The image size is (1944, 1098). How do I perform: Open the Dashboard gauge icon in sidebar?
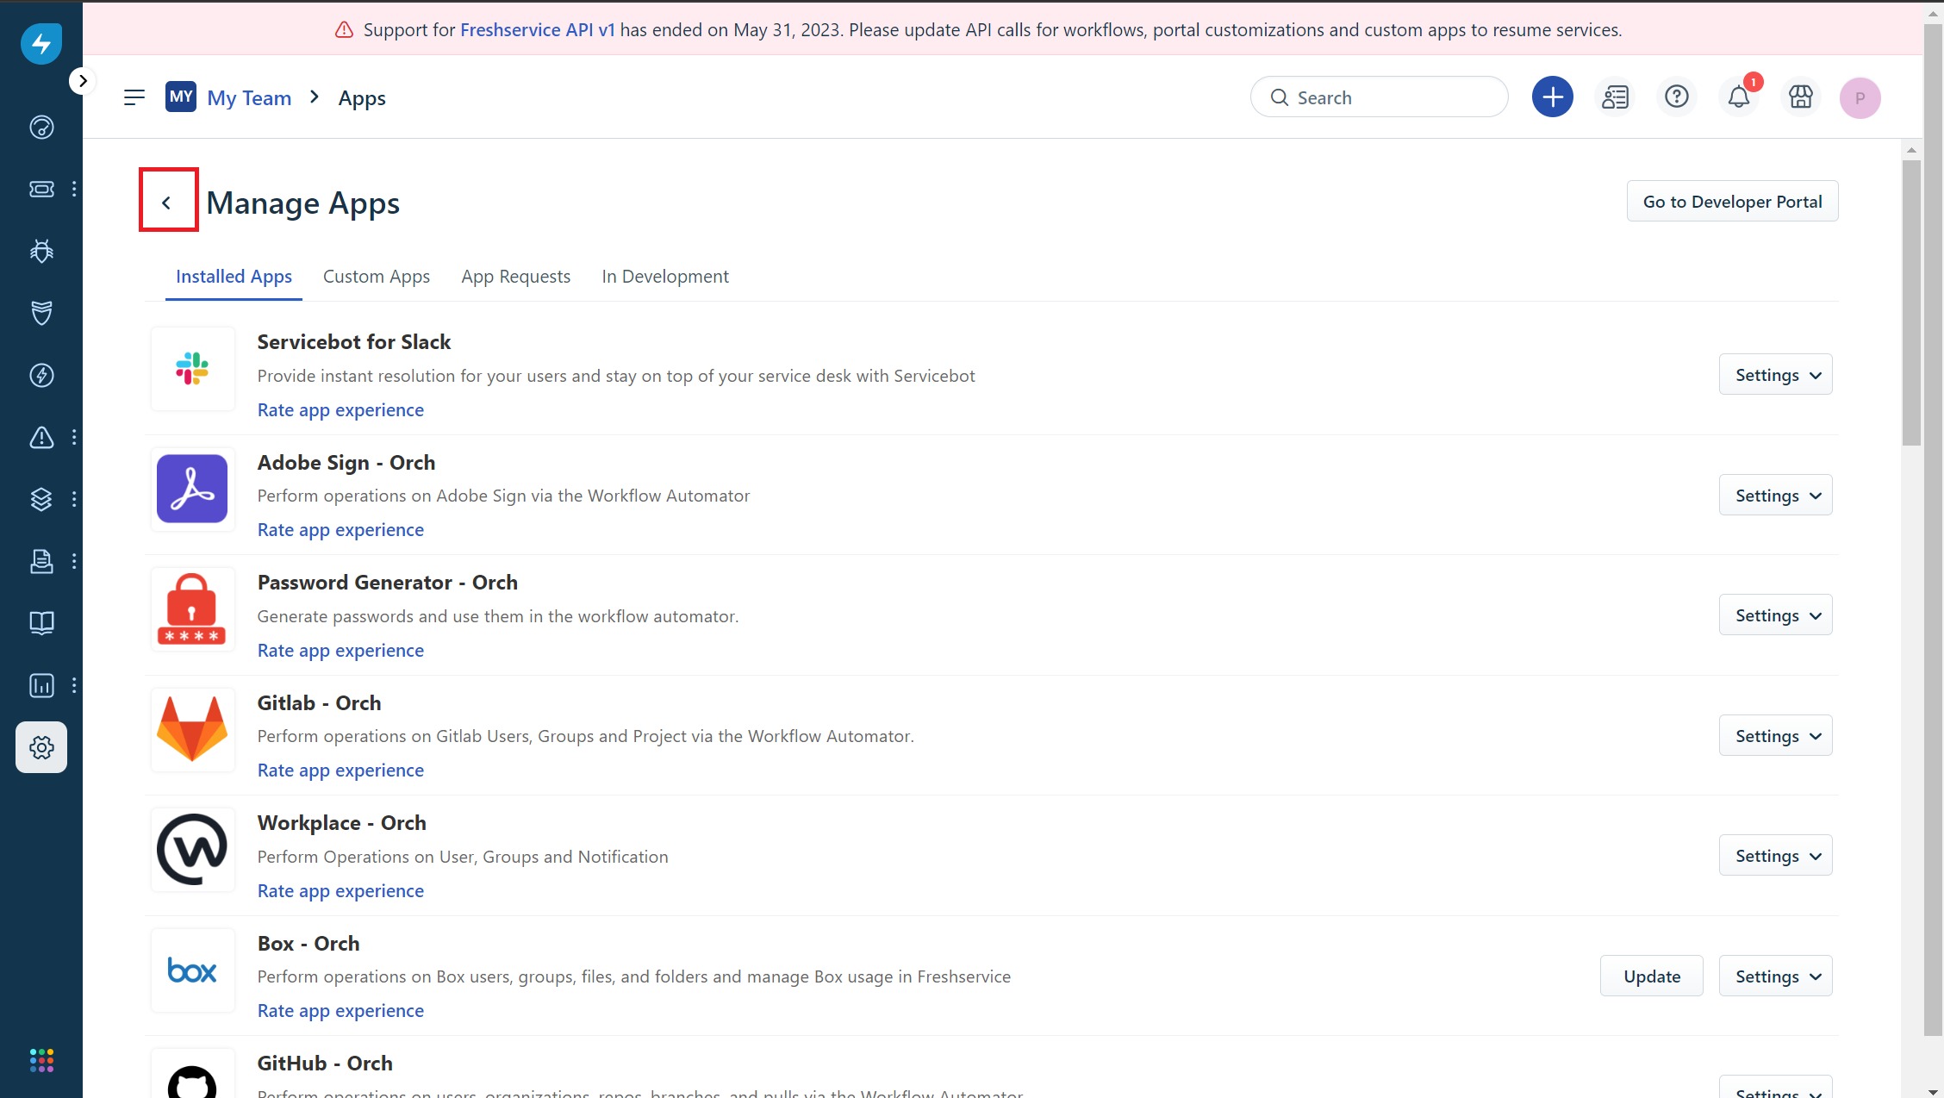click(x=41, y=128)
